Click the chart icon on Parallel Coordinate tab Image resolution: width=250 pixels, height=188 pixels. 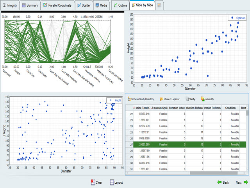(45, 5)
